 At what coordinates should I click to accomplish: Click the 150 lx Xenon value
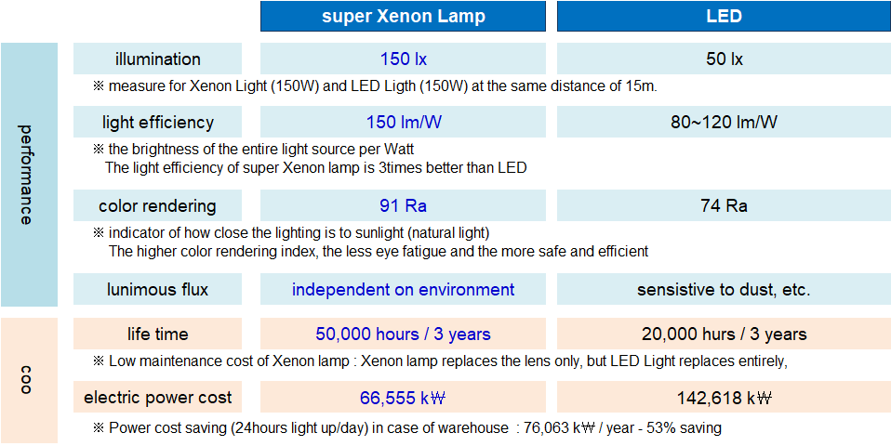pyautogui.click(x=403, y=59)
